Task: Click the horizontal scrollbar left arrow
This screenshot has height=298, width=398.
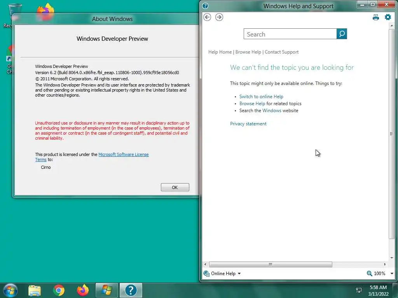Action: click(x=205, y=264)
